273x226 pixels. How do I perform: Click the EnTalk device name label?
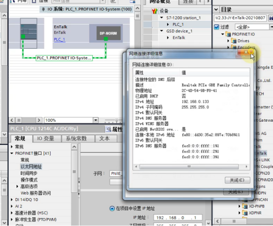pyautogui.click(x=60, y=27)
